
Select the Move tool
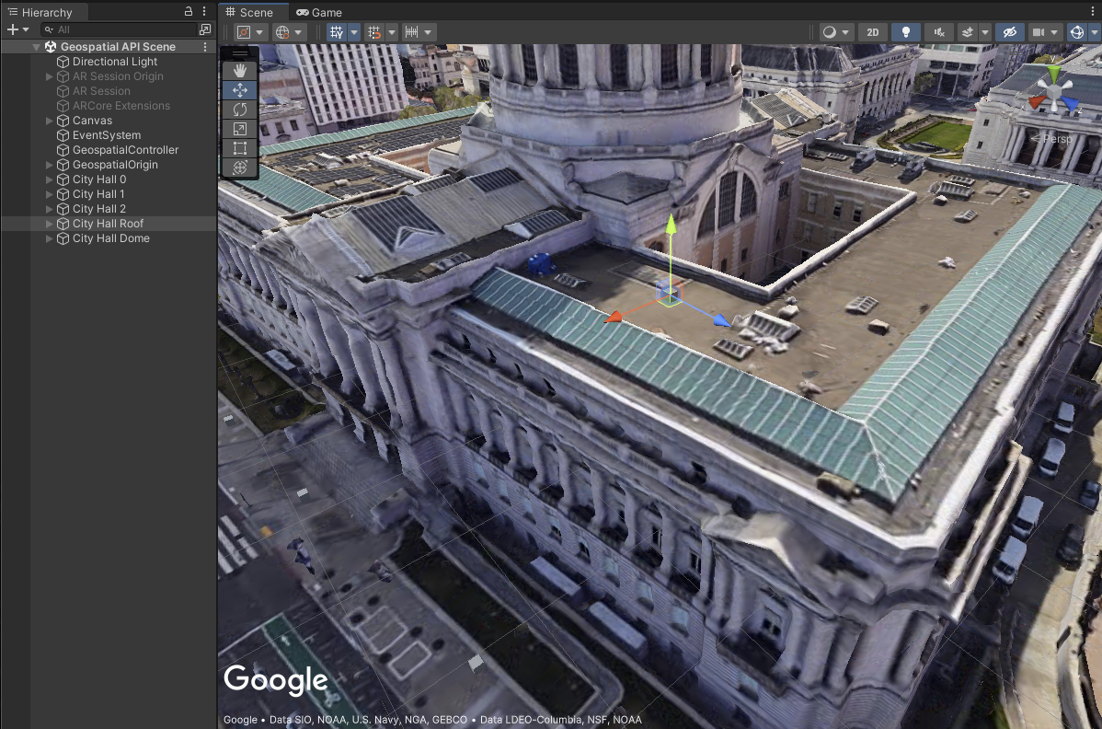click(x=239, y=90)
